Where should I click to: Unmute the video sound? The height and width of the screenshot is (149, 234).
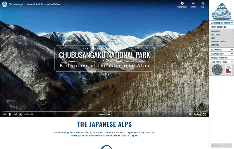21,114
